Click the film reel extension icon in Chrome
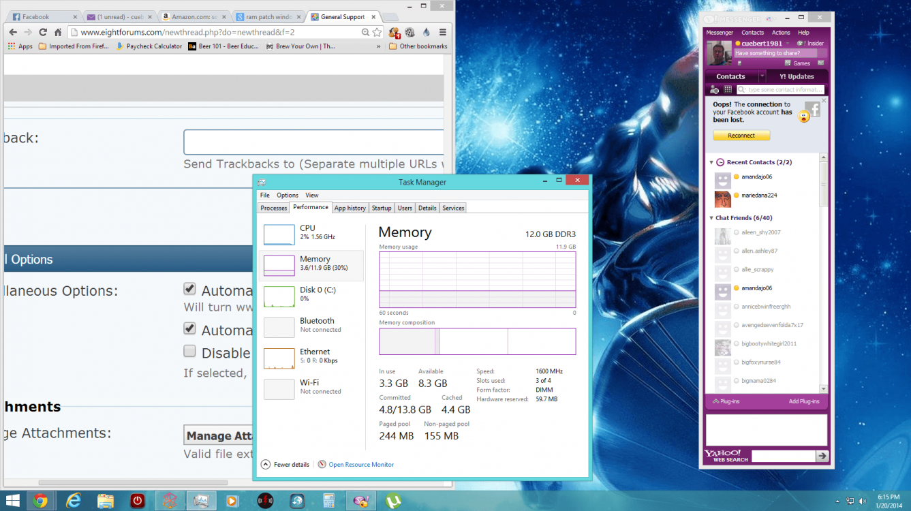 point(410,32)
